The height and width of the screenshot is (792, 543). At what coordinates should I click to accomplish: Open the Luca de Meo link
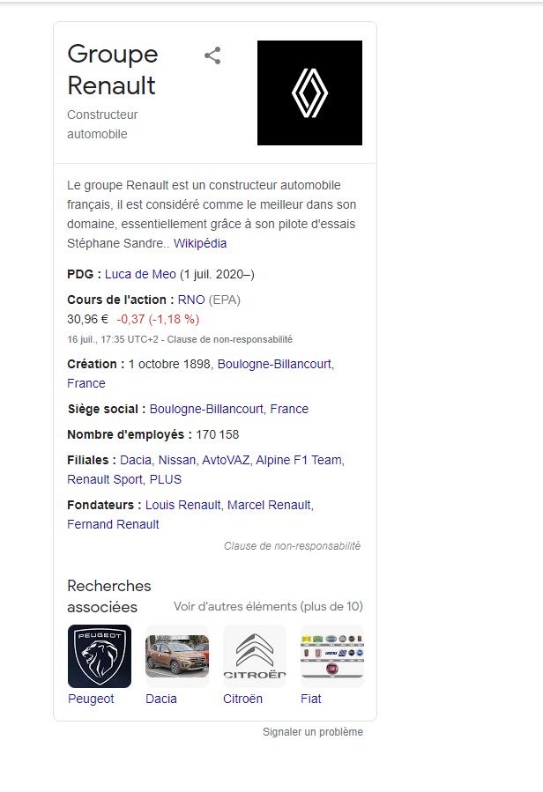pyautogui.click(x=140, y=274)
